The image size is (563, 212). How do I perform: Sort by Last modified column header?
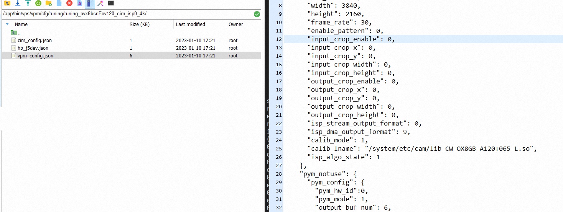tap(190, 24)
